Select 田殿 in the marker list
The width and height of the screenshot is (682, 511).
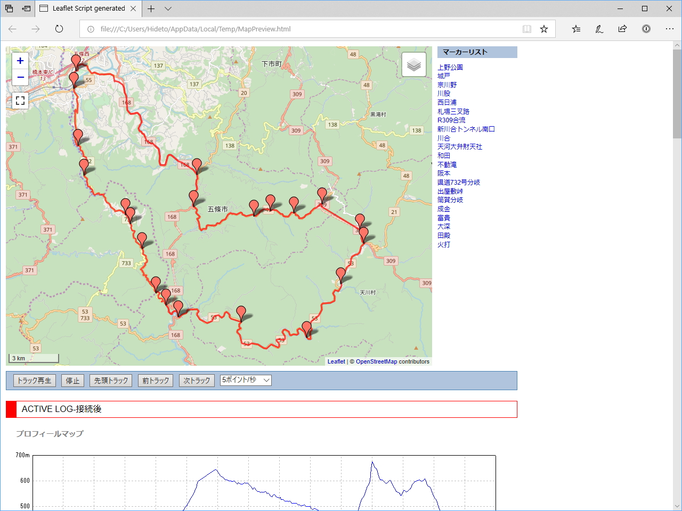coord(444,236)
